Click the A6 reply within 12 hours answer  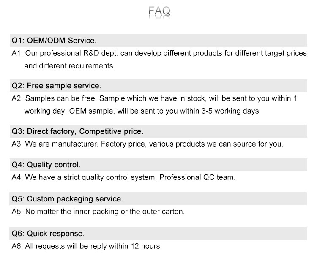[x=87, y=246]
